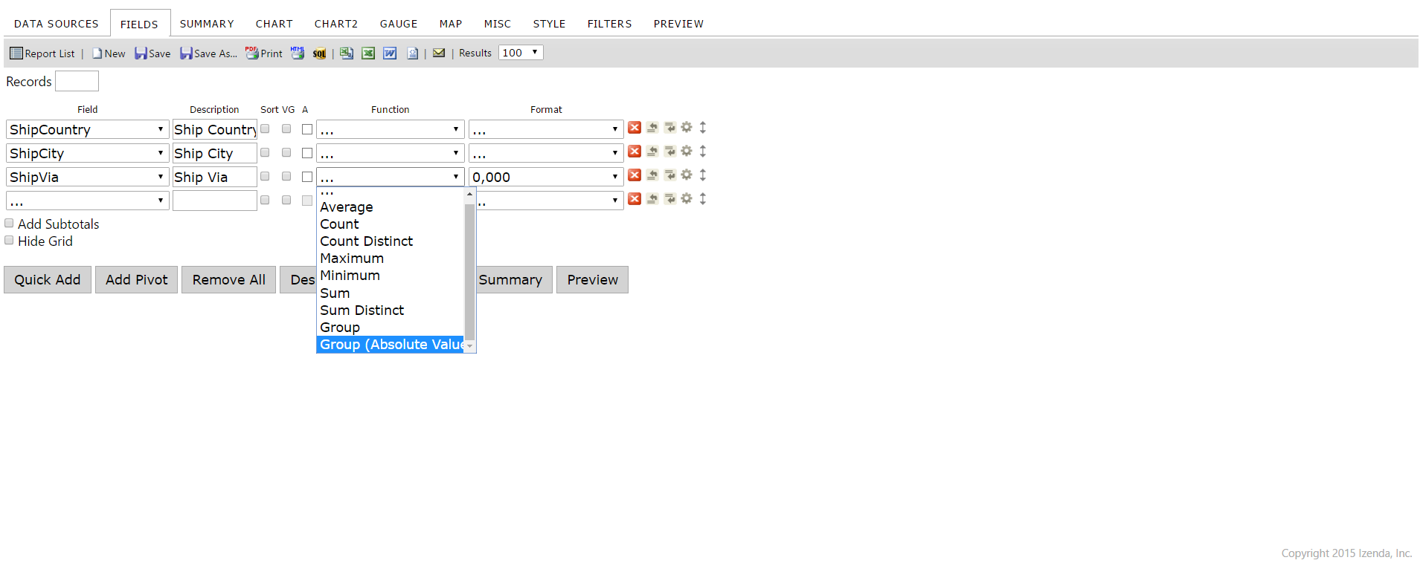Click the Add Pivot button
Screen dimensions: 1420x566
tap(137, 280)
